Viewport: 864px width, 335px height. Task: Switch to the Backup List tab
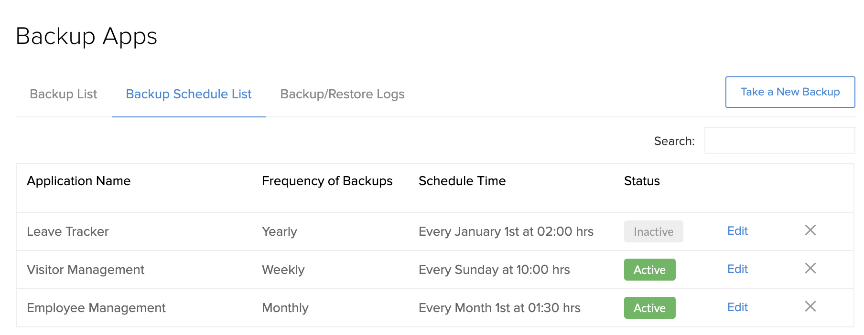[64, 94]
